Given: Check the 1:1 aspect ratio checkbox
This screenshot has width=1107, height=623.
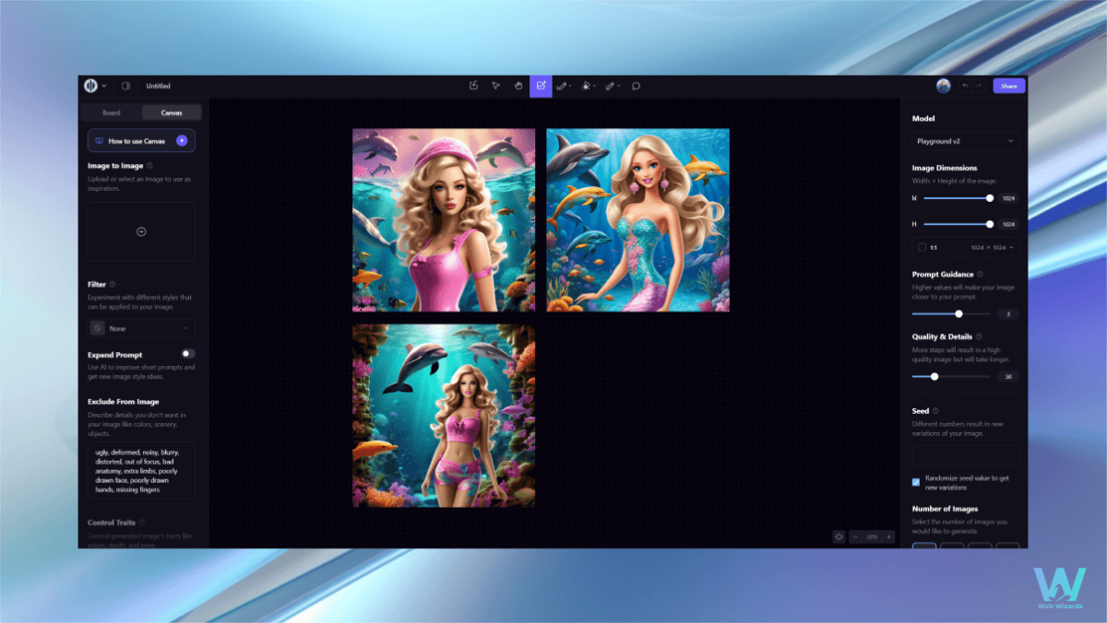Looking at the screenshot, I should click(x=922, y=247).
